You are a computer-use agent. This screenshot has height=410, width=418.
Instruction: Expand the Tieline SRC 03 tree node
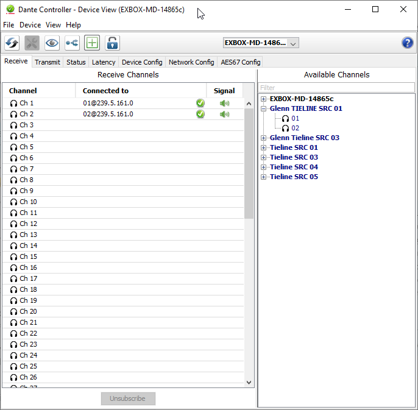click(x=263, y=157)
